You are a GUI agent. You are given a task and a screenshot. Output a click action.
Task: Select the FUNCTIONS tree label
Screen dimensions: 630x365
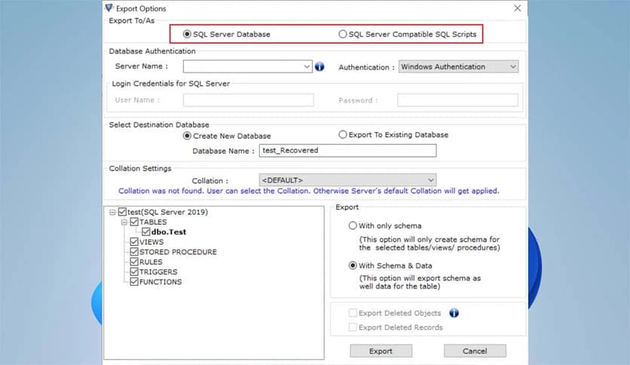click(161, 282)
